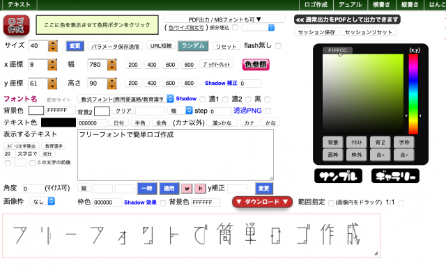Open the ギャラリー gallery page
This screenshot has height=270, width=446.
[x=395, y=176]
